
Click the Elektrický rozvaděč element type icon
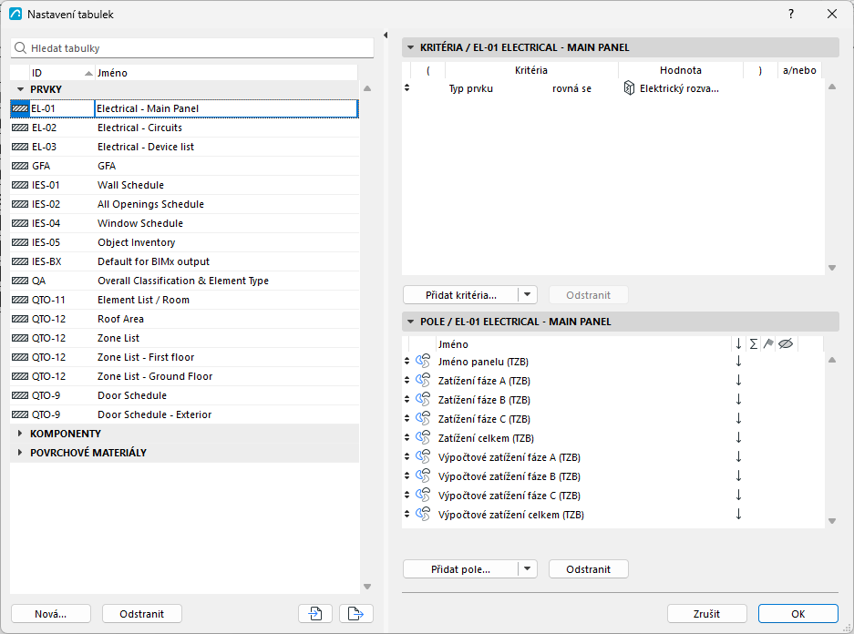pos(629,88)
